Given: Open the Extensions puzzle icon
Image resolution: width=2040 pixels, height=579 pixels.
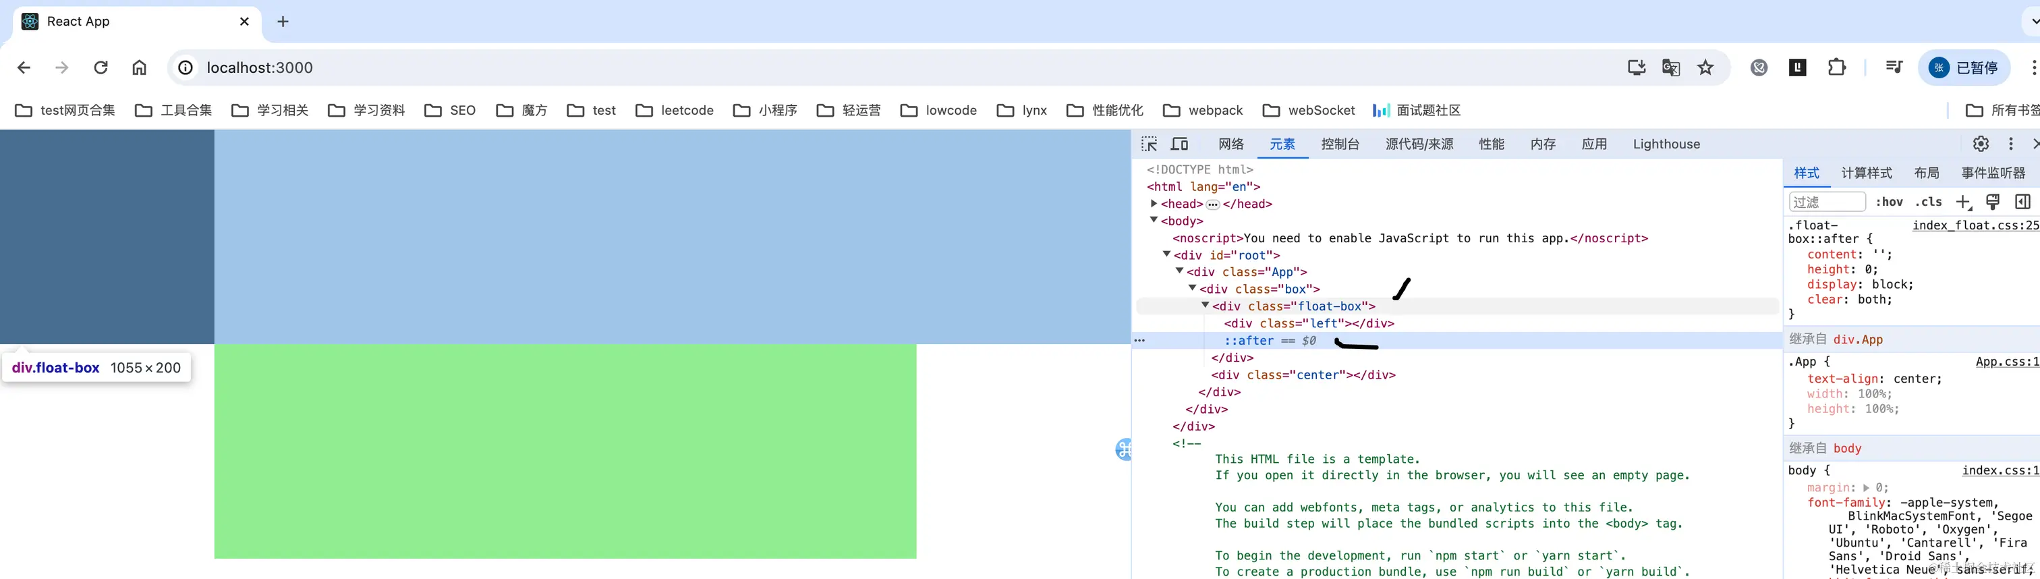Looking at the screenshot, I should coord(1836,68).
